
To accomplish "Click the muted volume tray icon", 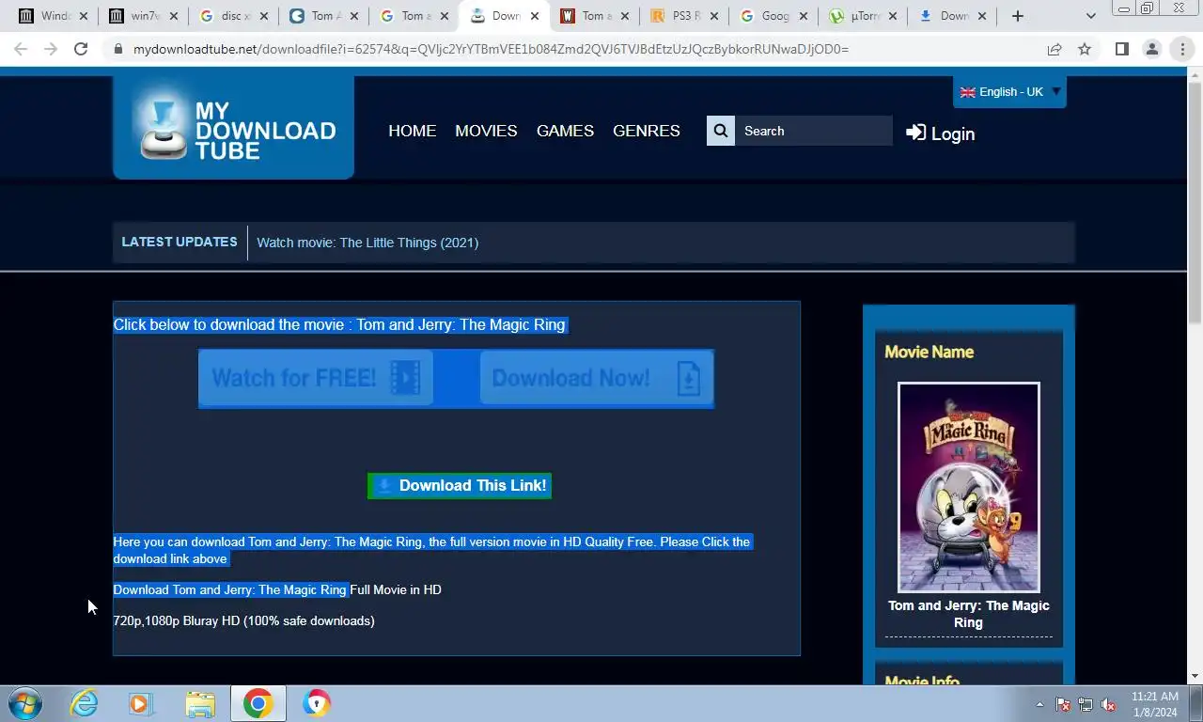I will click(x=1109, y=704).
